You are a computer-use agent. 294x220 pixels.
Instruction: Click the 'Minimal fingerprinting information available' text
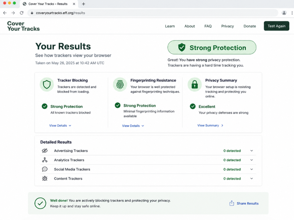pos(149,114)
